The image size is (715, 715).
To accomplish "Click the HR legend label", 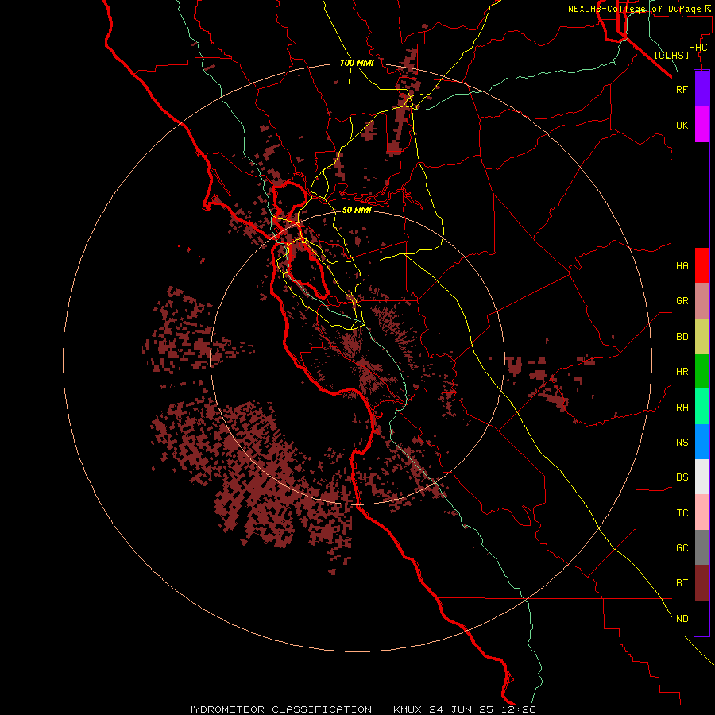I will (x=682, y=372).
